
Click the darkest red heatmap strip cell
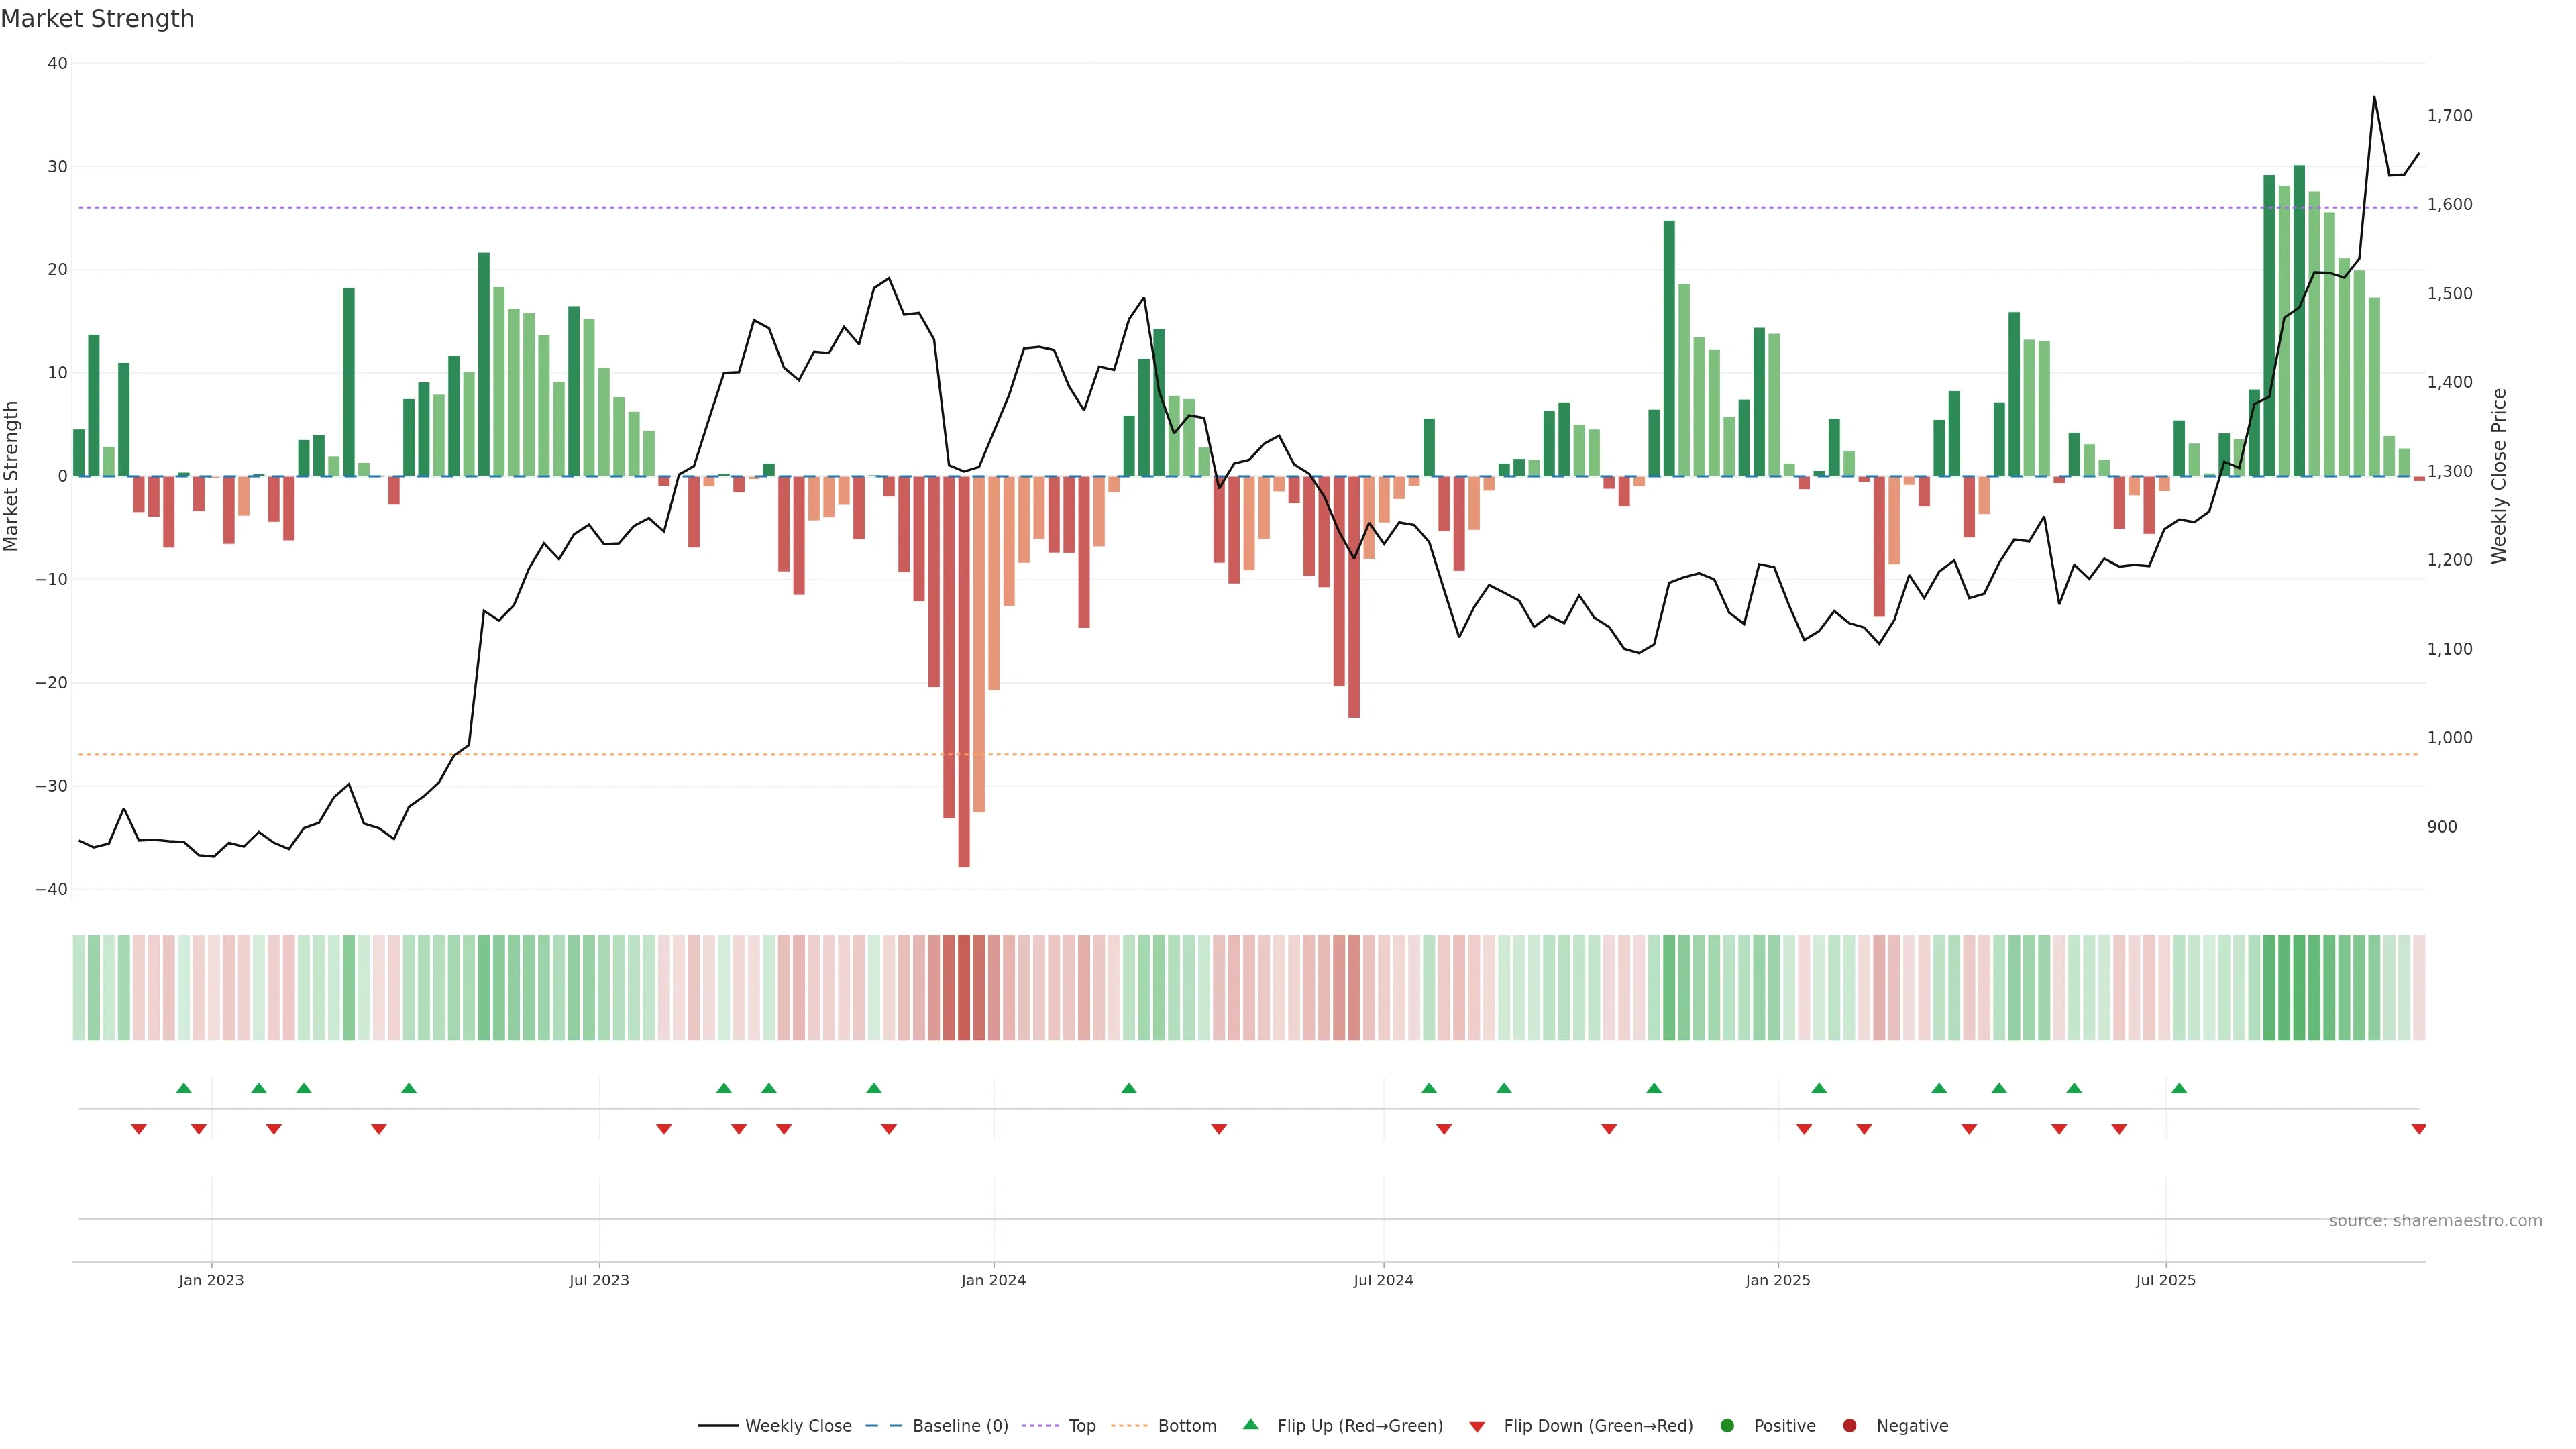(963, 987)
